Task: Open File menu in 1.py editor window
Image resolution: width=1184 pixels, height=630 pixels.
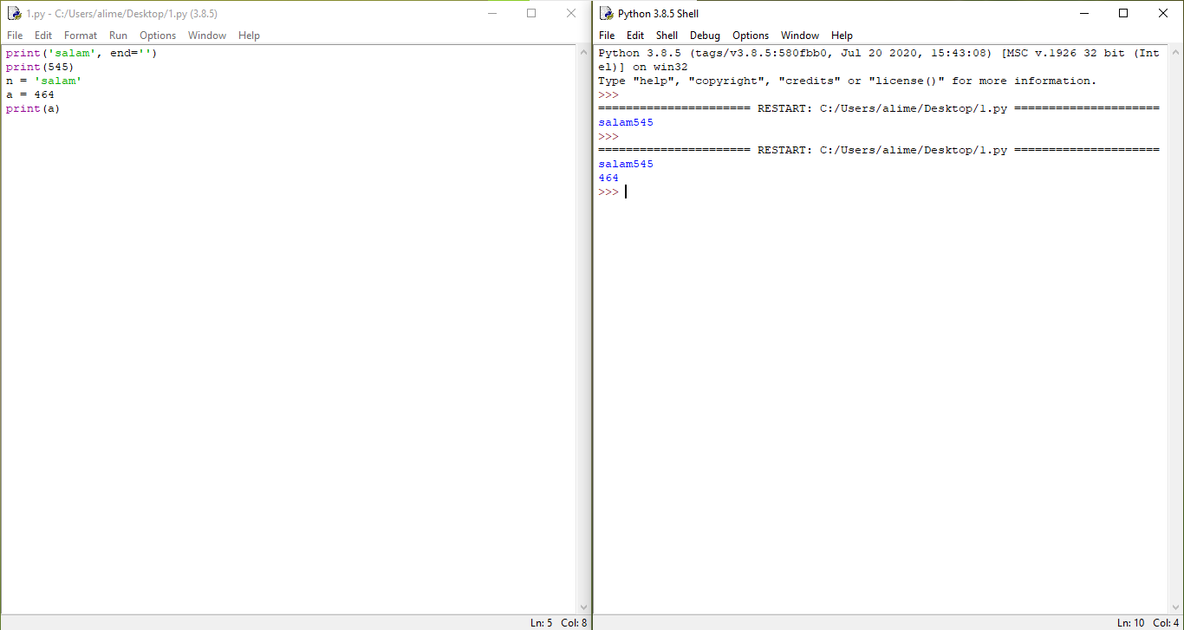Action: coord(15,36)
